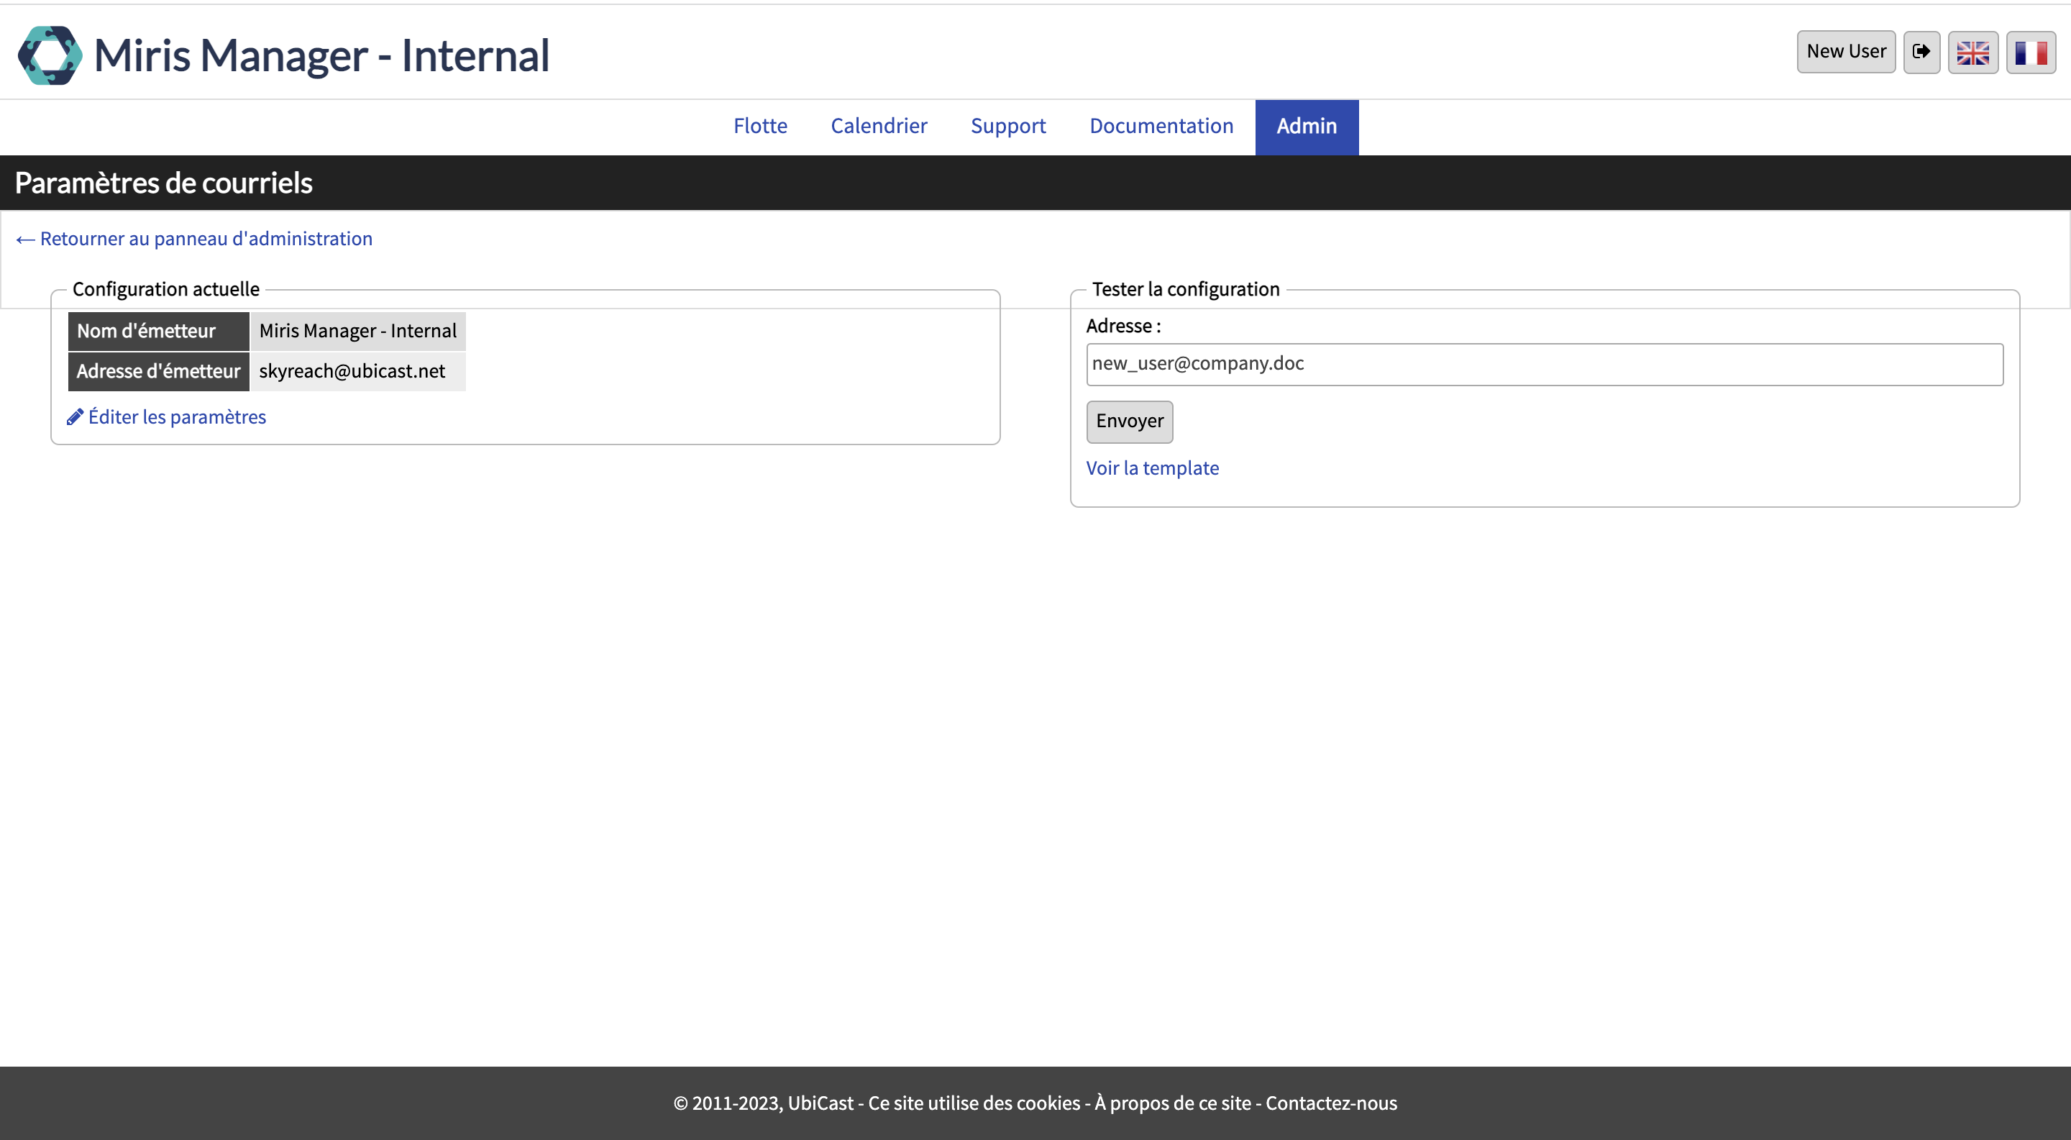Select the skyreach@ubicast.net address cell
Image resolution: width=2071 pixels, height=1140 pixels.
358,370
